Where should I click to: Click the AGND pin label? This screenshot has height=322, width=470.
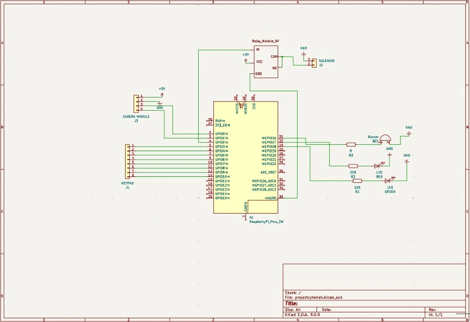(272, 198)
